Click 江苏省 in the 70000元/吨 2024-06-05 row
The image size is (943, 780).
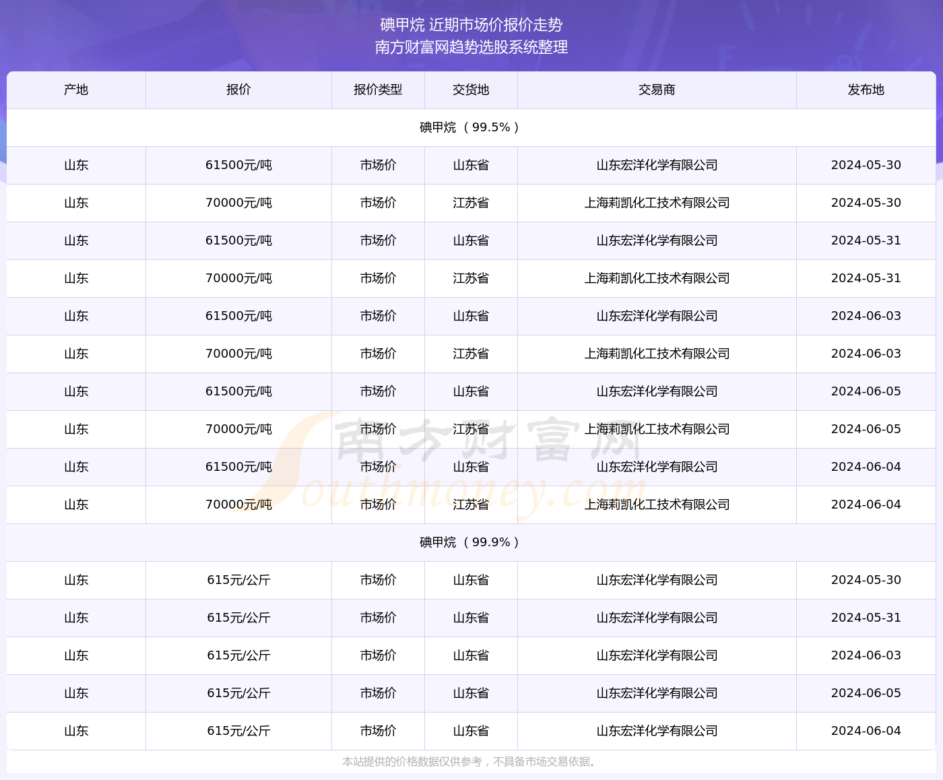click(471, 429)
